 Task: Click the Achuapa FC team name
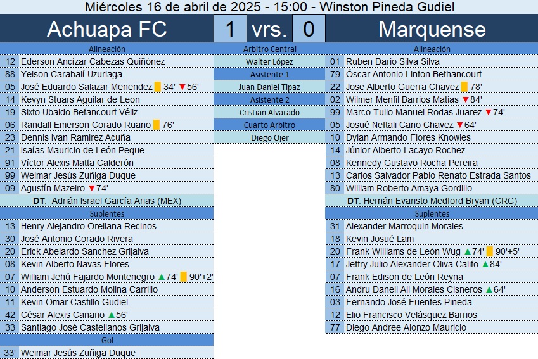tap(106, 29)
